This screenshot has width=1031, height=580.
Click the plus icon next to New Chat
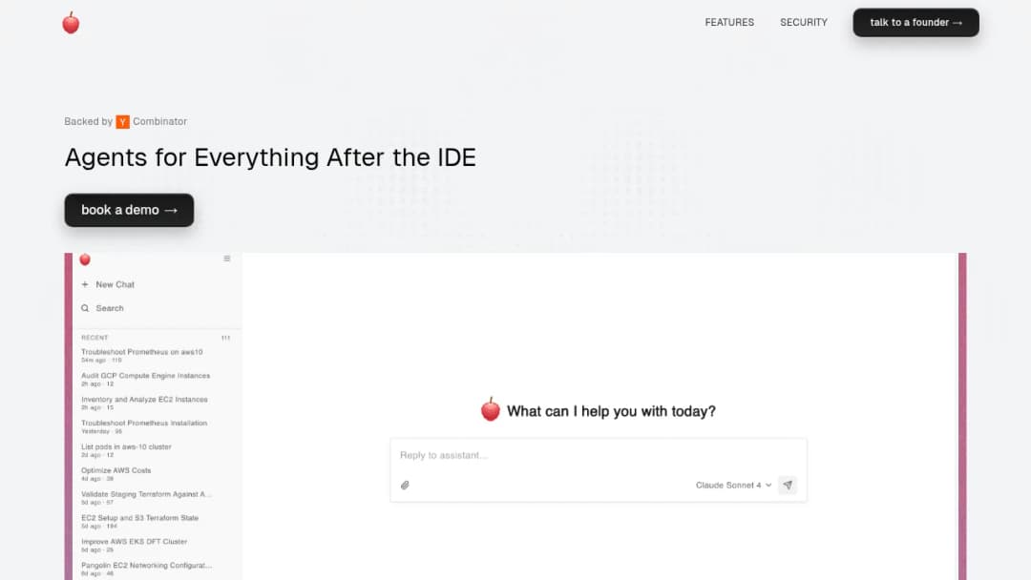click(x=85, y=284)
